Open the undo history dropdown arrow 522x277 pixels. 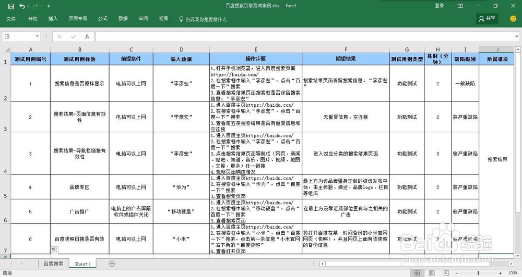point(28,6)
